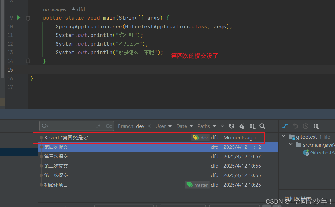
Task: Click the 'no usages' inlay hint
Action: click(54, 9)
